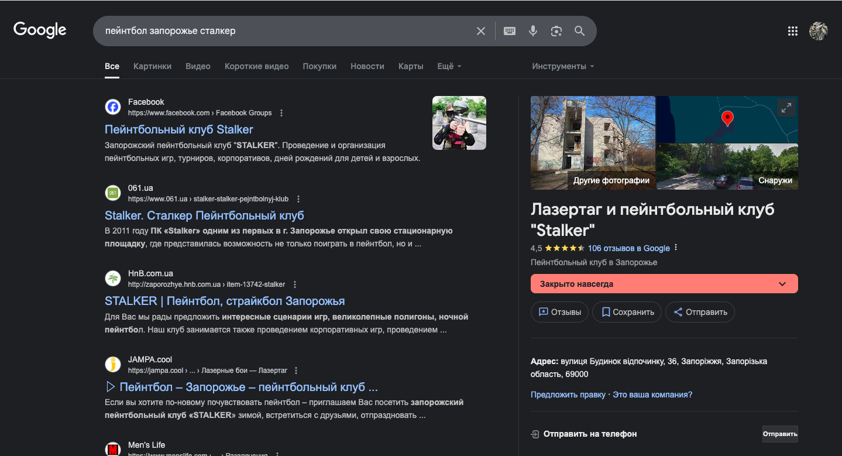Viewport: 842px width, 456px height.
Task: Switch to the 'Карты' tab
Action: coord(411,66)
